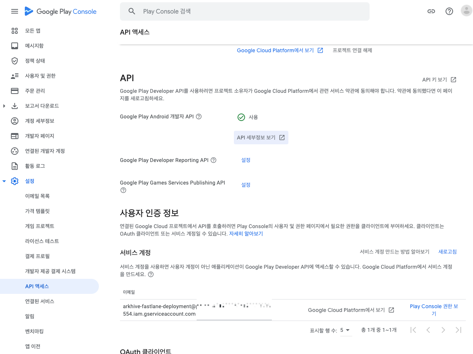Click the search magnifier icon
The height and width of the screenshot is (354, 473).
tap(132, 11)
